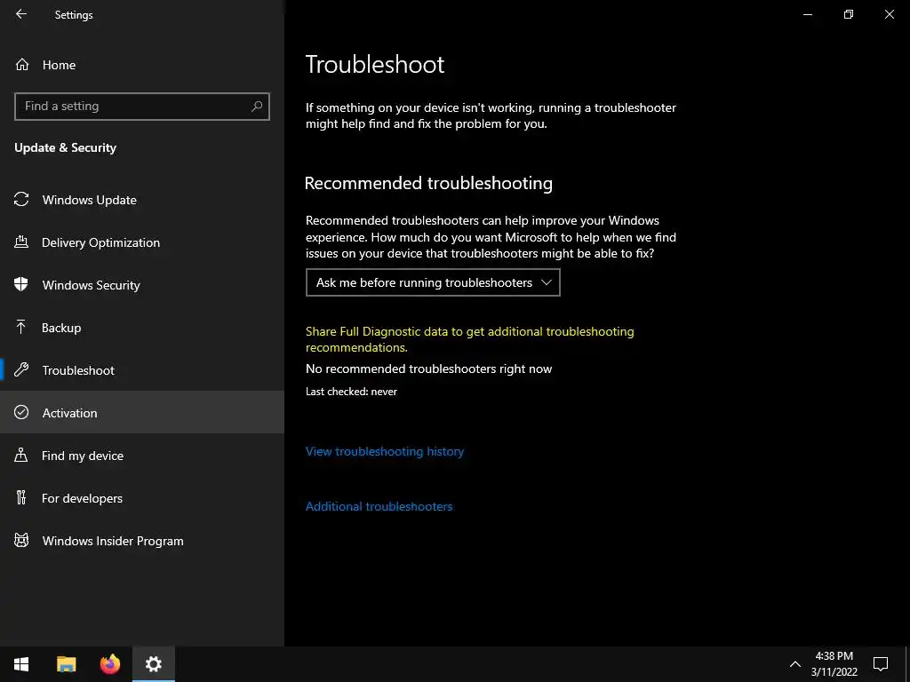Viewport: 910px width, 682px height.
Task: Click the Windows Insider Program cat icon
Action: tap(21, 541)
